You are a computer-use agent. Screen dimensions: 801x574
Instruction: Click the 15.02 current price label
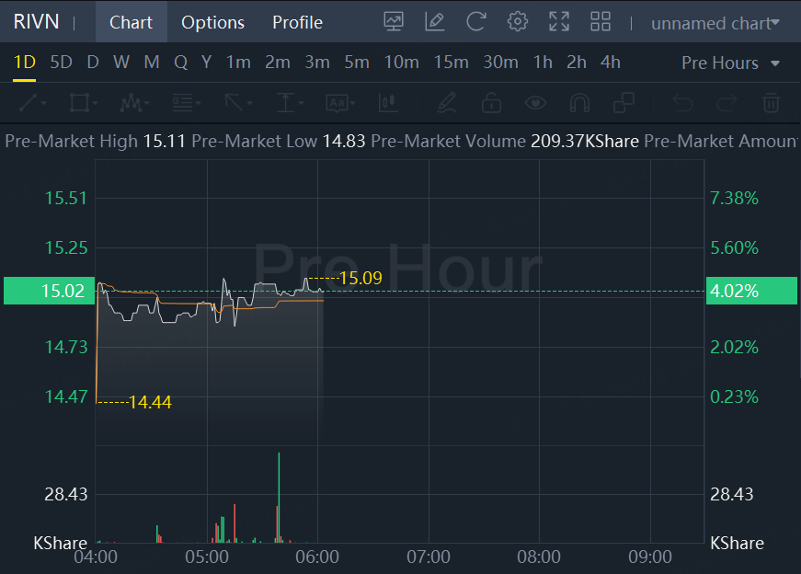click(50, 291)
